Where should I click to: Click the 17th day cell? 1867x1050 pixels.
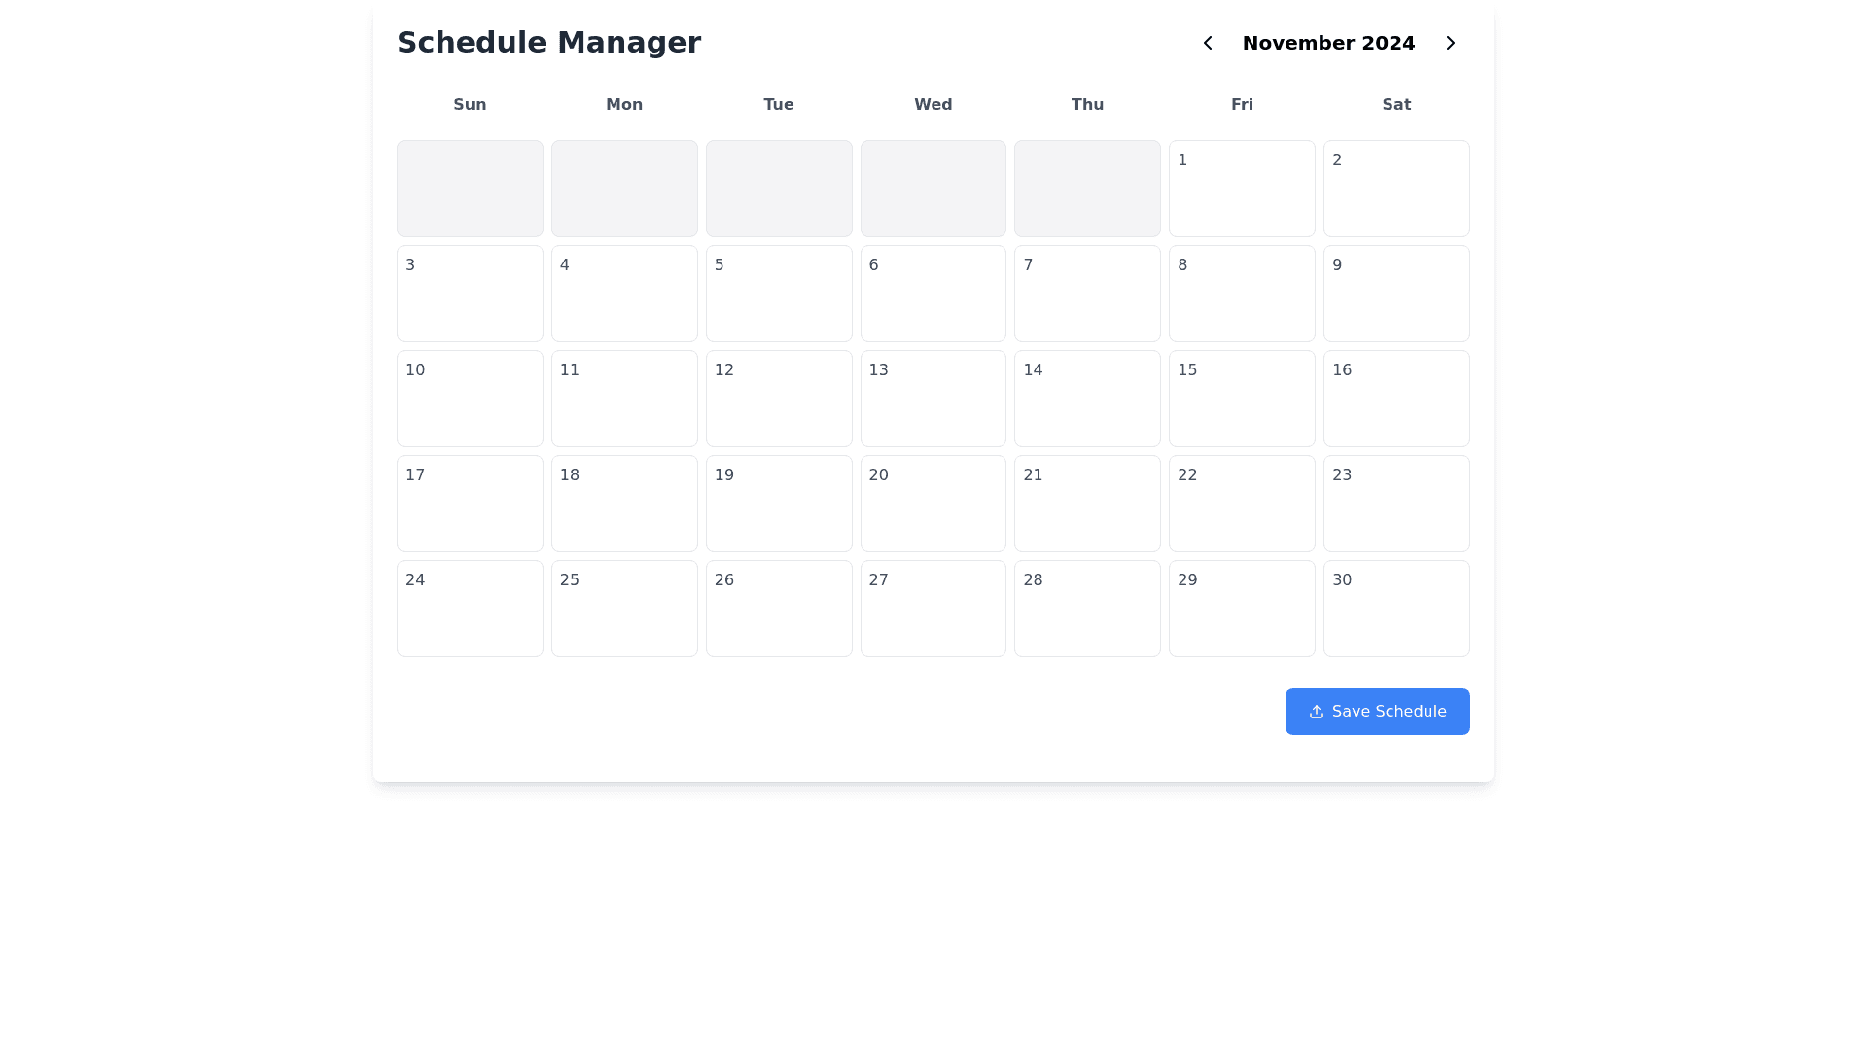click(470, 504)
